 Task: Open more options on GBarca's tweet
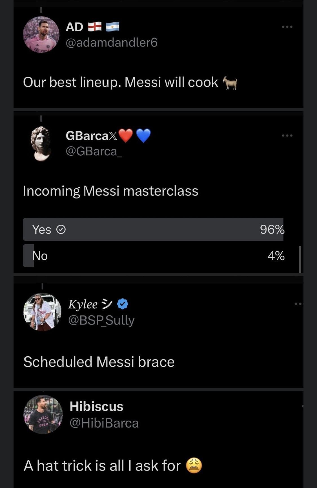pyautogui.click(x=287, y=136)
